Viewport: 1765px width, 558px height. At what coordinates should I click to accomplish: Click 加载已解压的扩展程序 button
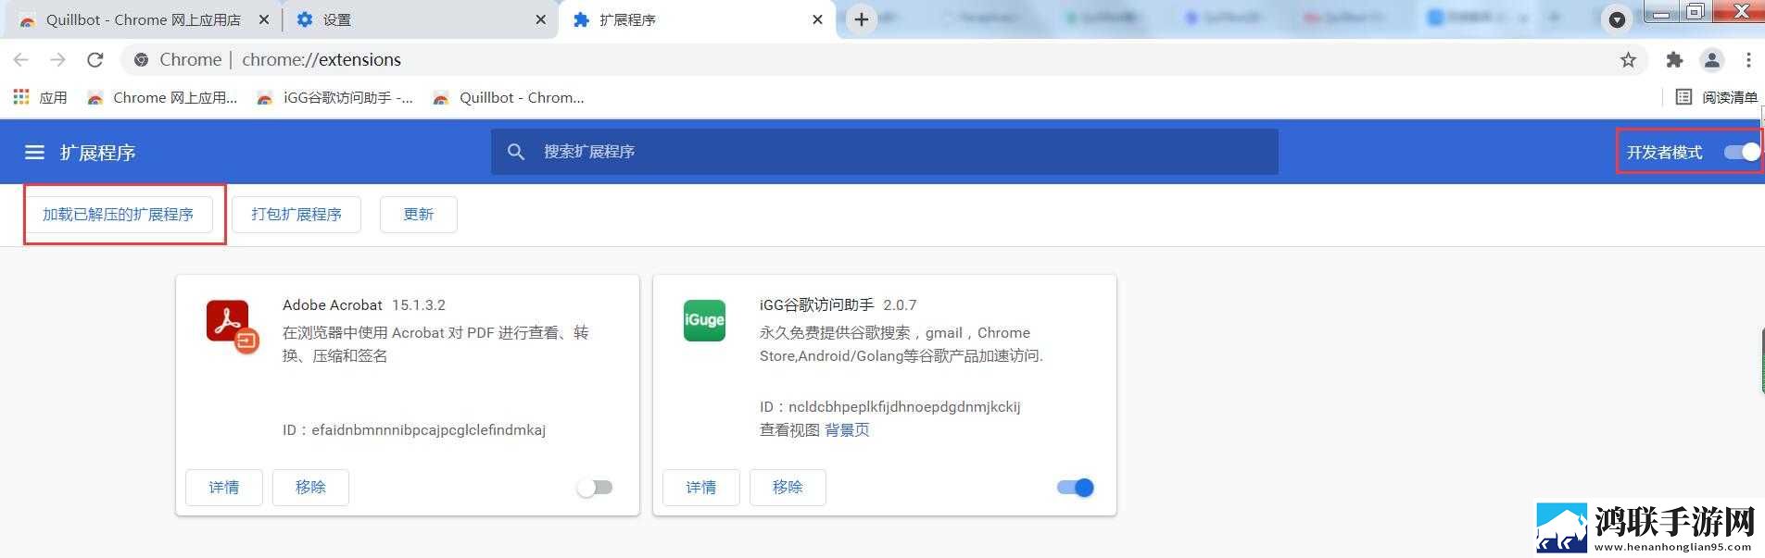coord(119,215)
